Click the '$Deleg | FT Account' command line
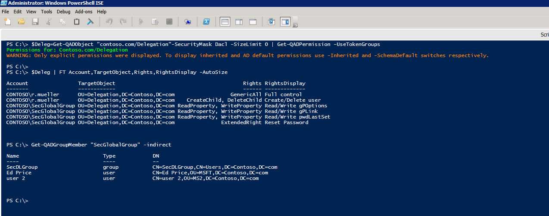 117,72
